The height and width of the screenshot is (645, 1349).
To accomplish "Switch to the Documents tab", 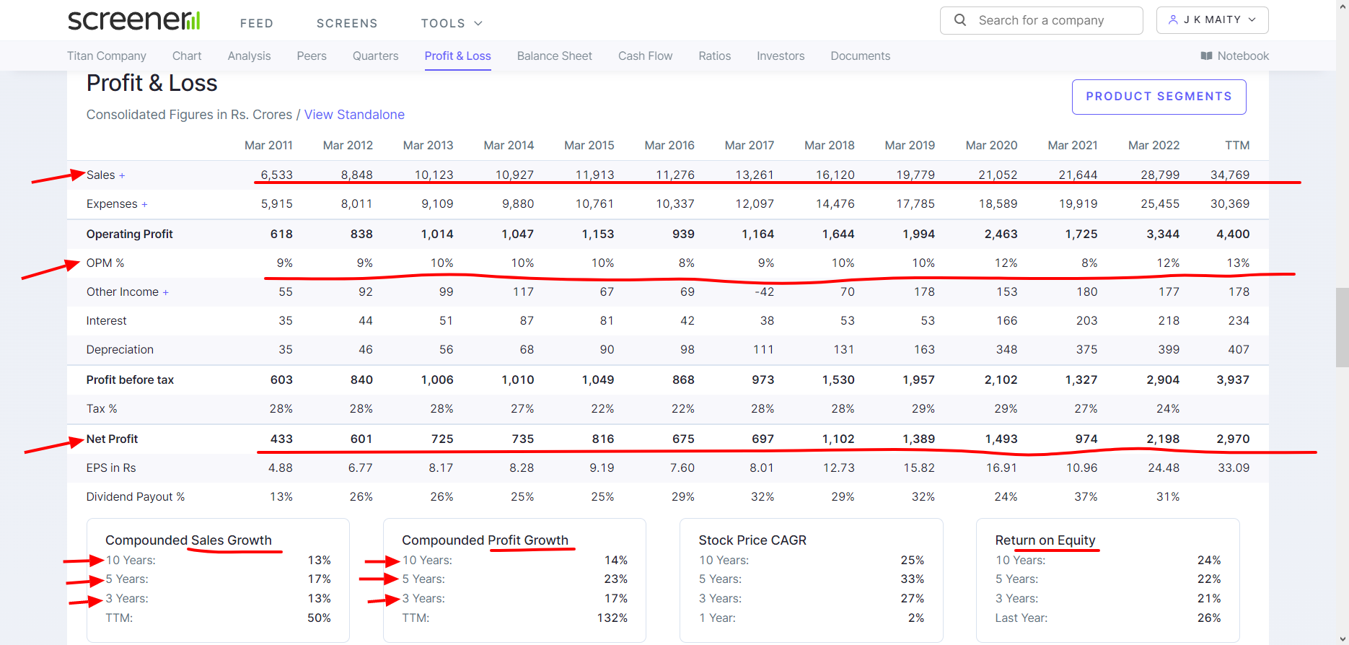I will [x=860, y=56].
